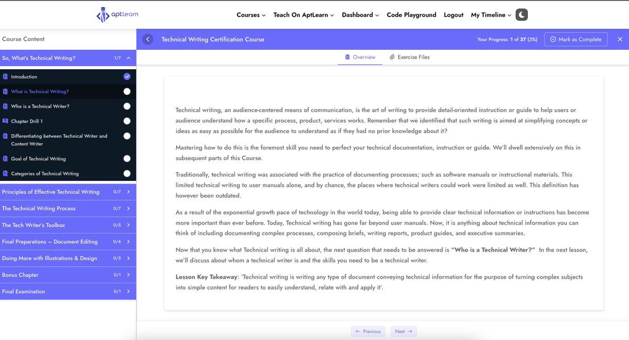Click Logout in the top navigation
The height and width of the screenshot is (340, 629).
point(453,15)
